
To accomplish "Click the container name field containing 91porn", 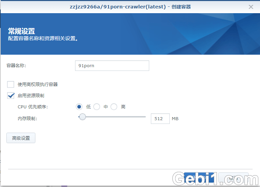I will 112,66.
